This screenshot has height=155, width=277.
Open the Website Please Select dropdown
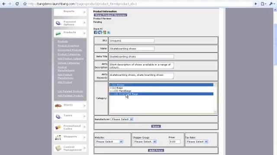click(x=109, y=142)
